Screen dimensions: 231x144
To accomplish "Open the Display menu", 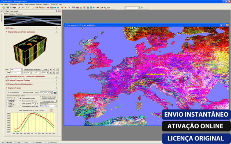I will point(6,4).
